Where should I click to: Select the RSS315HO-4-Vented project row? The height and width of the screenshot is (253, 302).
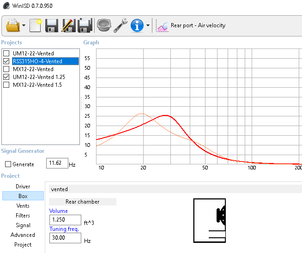pos(45,61)
